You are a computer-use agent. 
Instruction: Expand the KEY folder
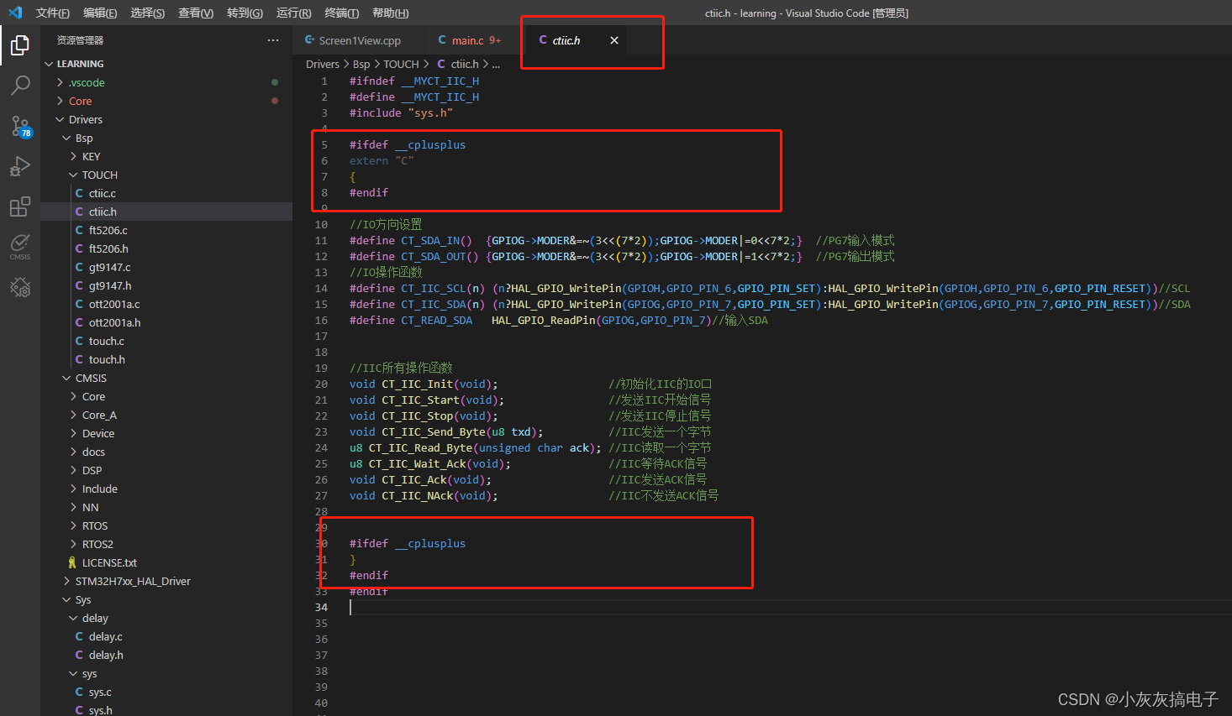click(91, 157)
